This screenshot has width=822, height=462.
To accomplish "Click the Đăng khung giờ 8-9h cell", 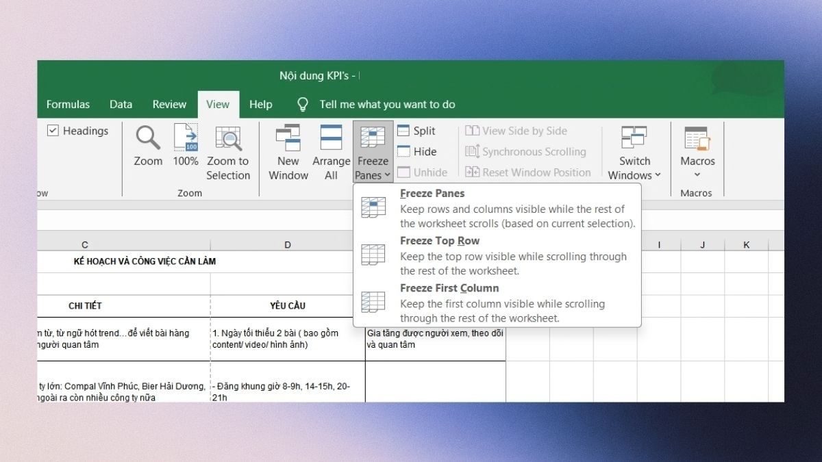I will [x=288, y=382].
